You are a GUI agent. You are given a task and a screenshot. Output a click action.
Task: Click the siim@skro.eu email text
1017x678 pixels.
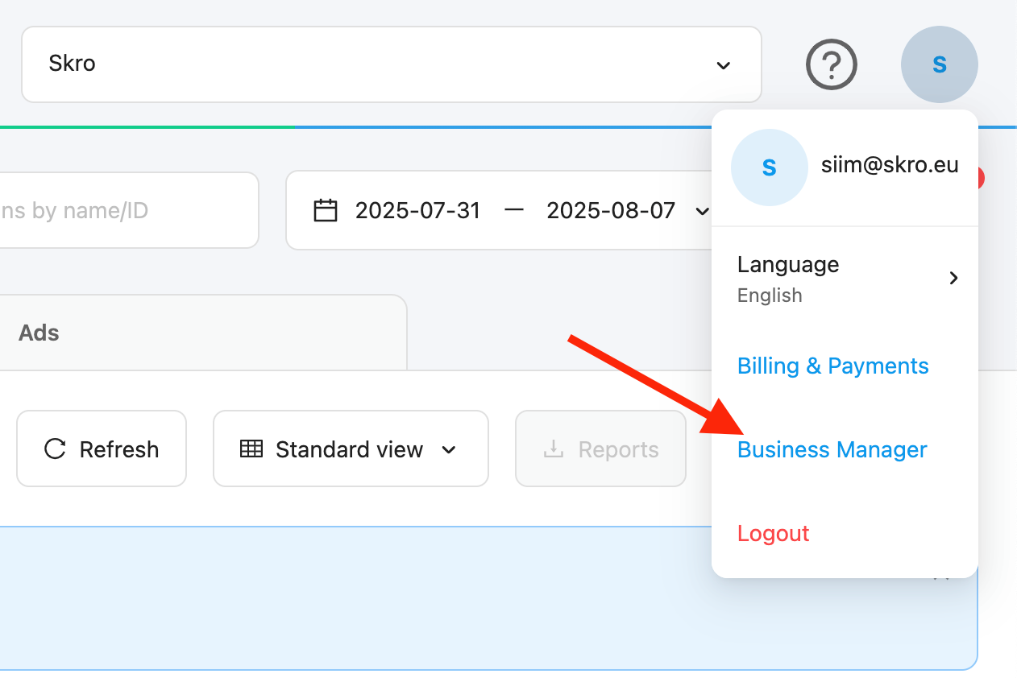890,166
